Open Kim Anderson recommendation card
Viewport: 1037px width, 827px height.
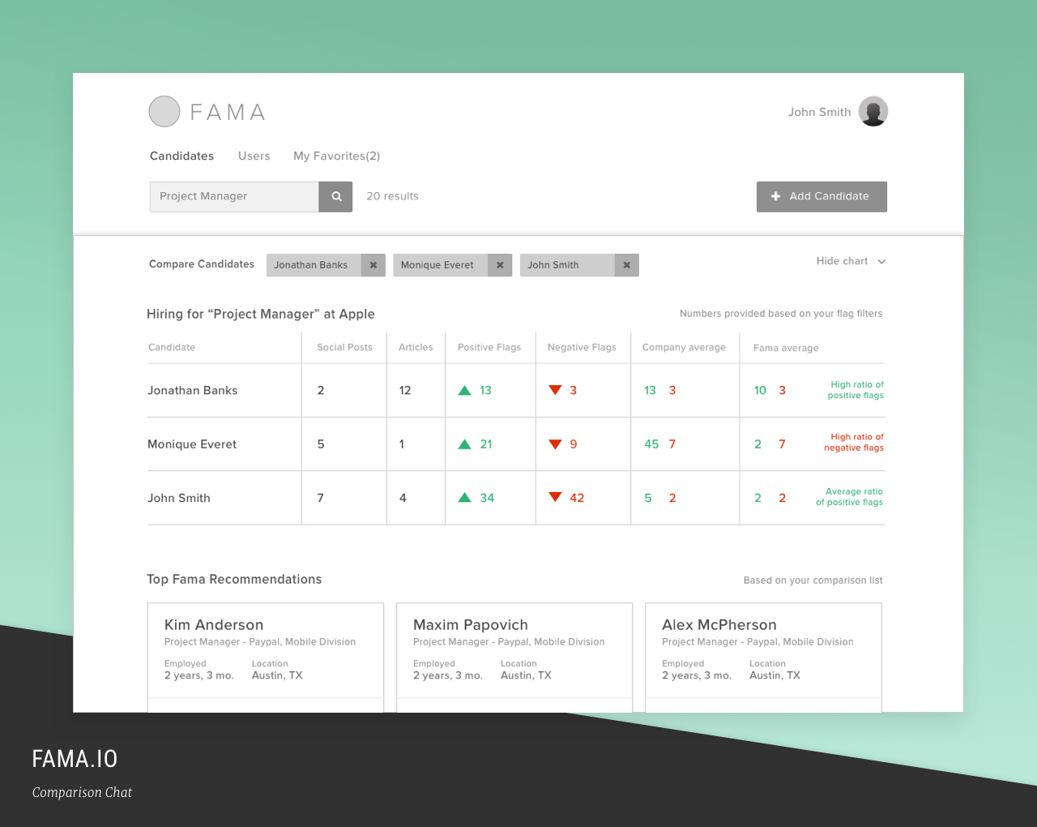pyautogui.click(x=265, y=649)
